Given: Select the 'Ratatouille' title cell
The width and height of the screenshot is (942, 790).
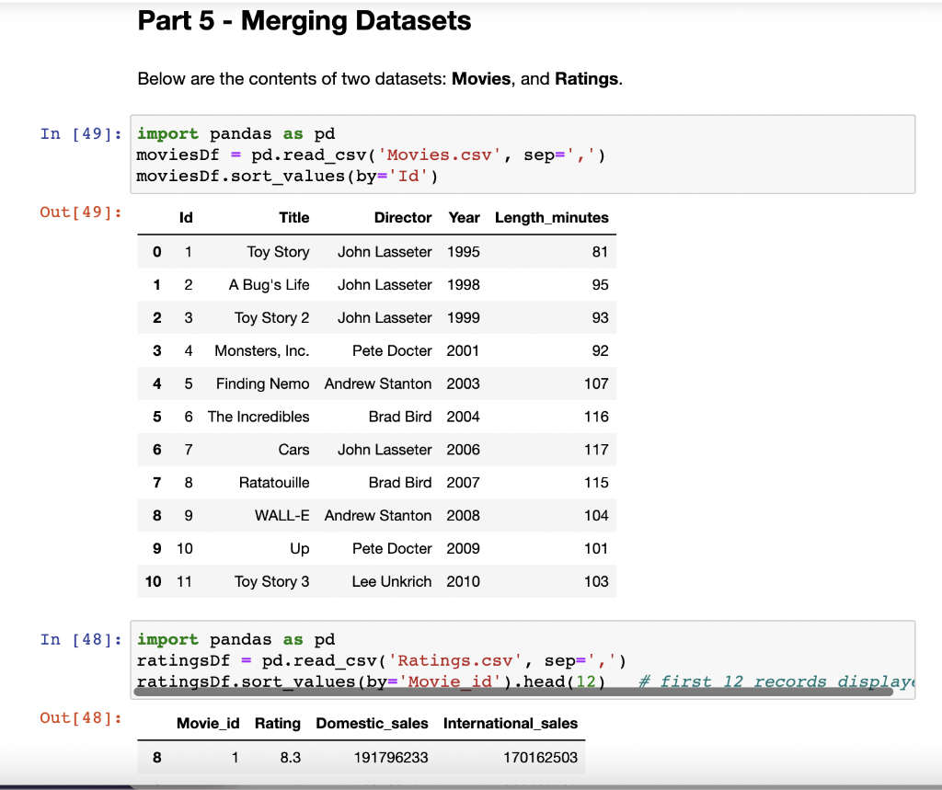Looking at the screenshot, I should pos(274,483).
